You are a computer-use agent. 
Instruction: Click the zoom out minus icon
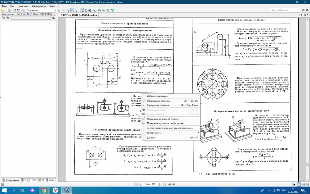24,10
